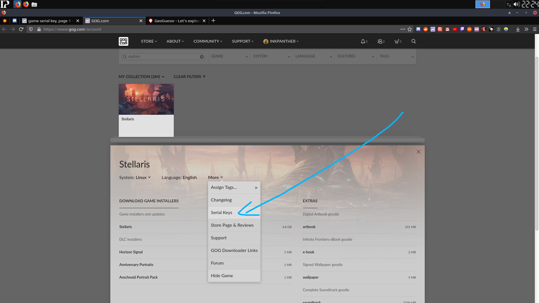Open GOG Downloader Links
Viewport: 539px width, 303px height.
(x=234, y=251)
